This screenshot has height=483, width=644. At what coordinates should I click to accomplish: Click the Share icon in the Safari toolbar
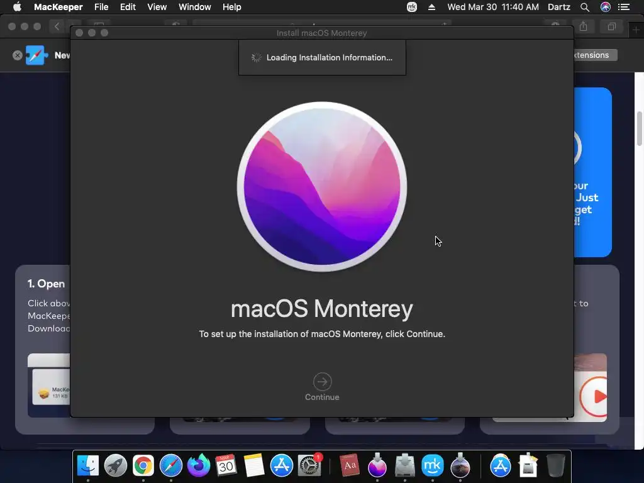pyautogui.click(x=583, y=26)
